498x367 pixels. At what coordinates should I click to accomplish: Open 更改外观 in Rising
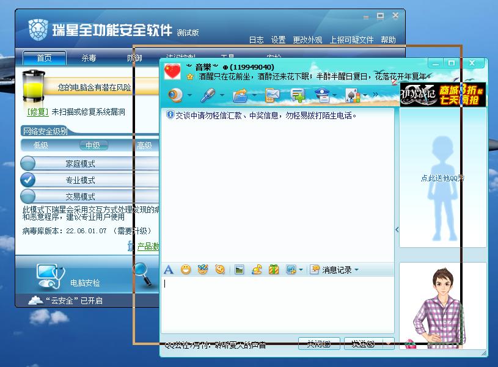pos(307,40)
